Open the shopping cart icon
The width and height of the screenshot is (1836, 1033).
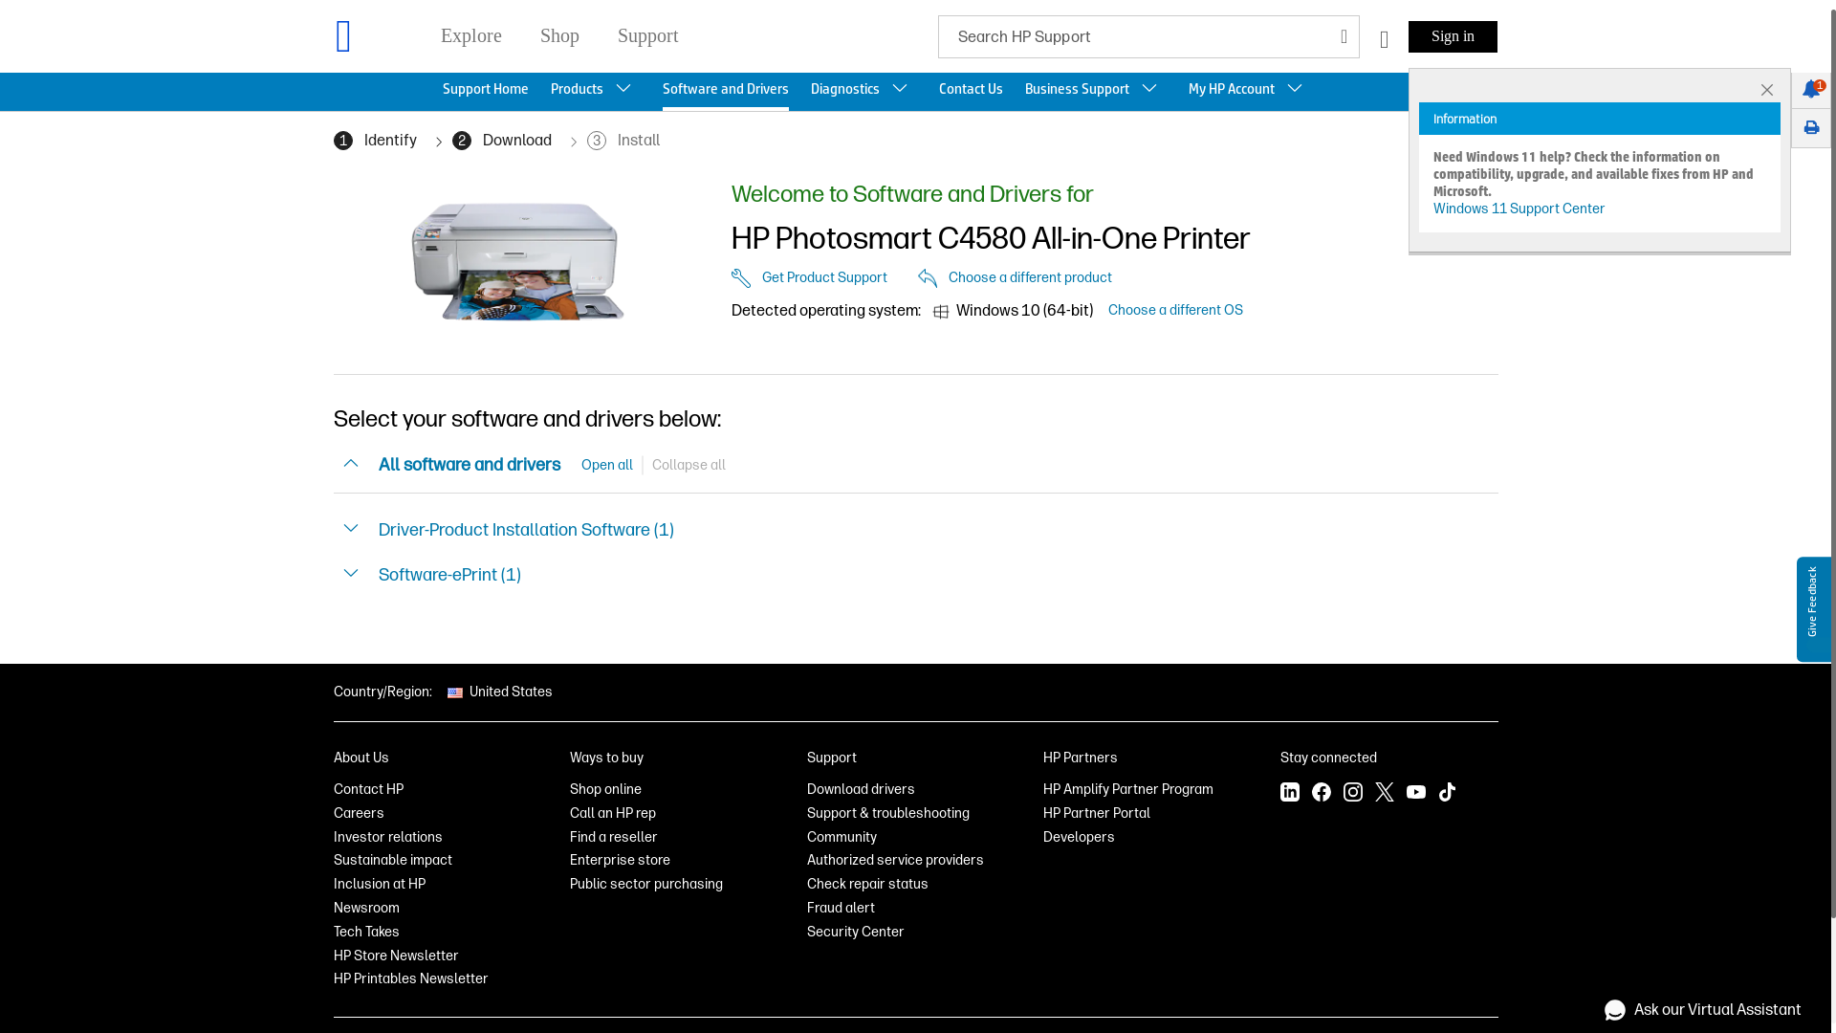click(x=1384, y=39)
